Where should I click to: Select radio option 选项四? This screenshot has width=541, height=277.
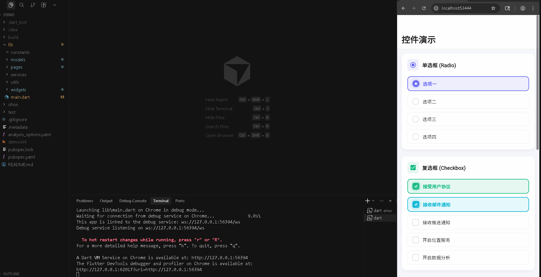[468, 137]
